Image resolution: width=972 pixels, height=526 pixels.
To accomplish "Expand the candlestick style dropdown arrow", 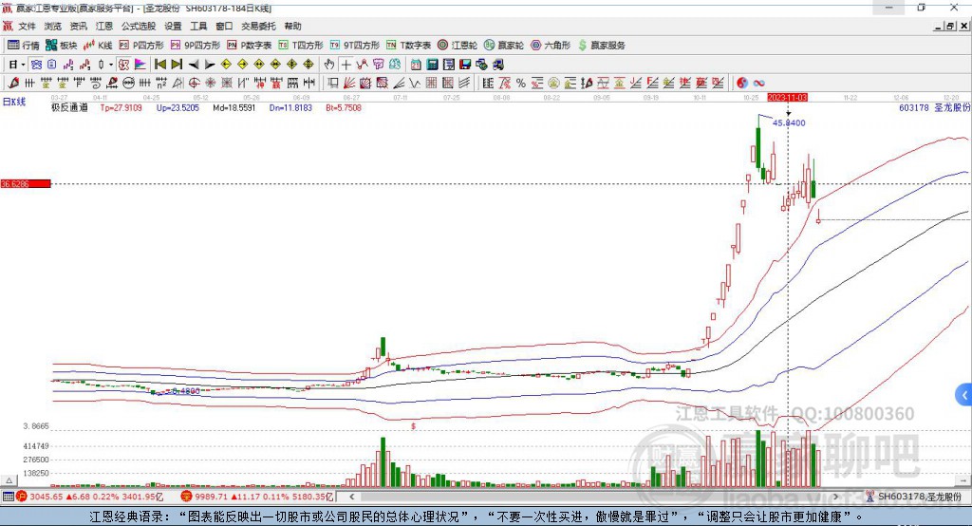I will pos(111,65).
